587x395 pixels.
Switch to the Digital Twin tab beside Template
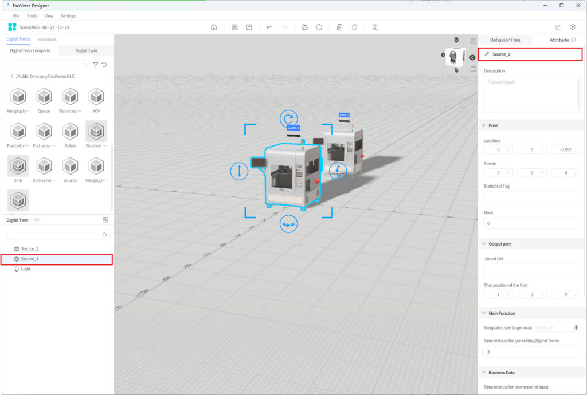tap(86, 50)
